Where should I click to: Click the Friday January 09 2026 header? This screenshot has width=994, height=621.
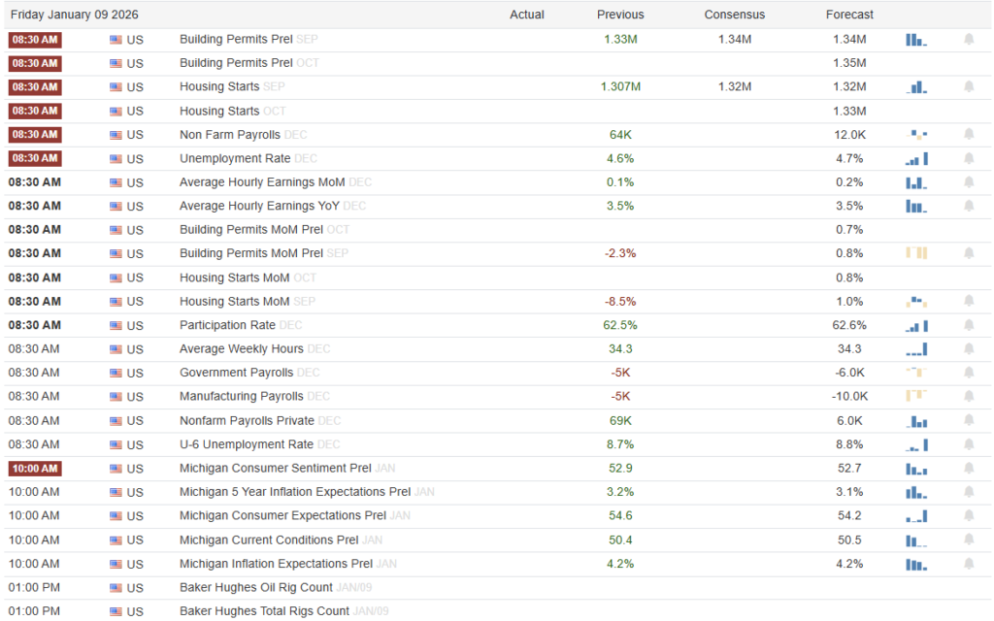tap(75, 15)
